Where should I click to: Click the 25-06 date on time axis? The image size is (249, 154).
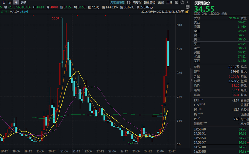click(160, 151)
